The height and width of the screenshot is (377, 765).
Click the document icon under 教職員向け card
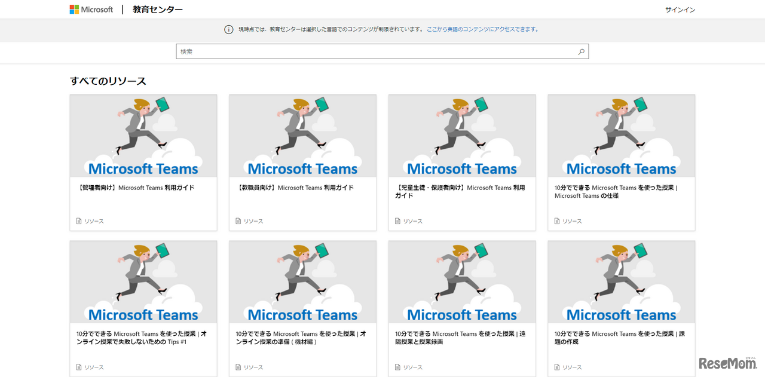pyautogui.click(x=238, y=221)
